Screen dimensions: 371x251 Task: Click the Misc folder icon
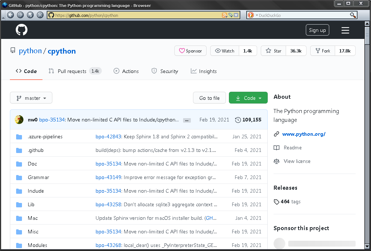19,232
